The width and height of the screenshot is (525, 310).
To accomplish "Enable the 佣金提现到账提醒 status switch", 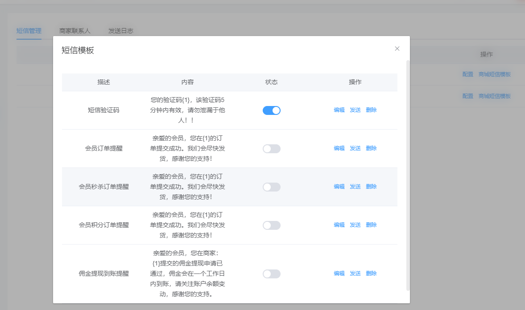I will pyautogui.click(x=272, y=274).
